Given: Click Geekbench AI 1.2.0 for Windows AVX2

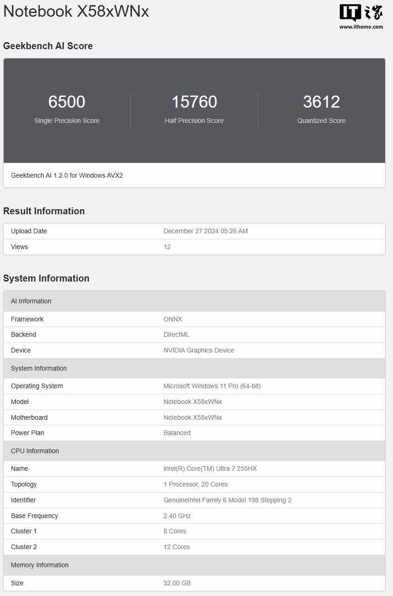Looking at the screenshot, I should click(67, 175).
